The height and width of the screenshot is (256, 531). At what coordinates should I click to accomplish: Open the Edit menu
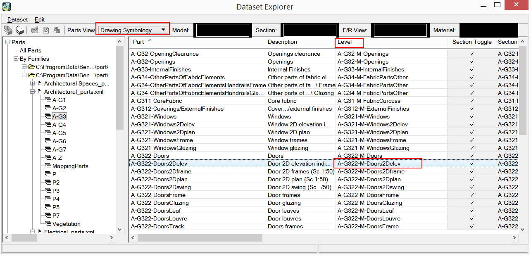[x=40, y=19]
